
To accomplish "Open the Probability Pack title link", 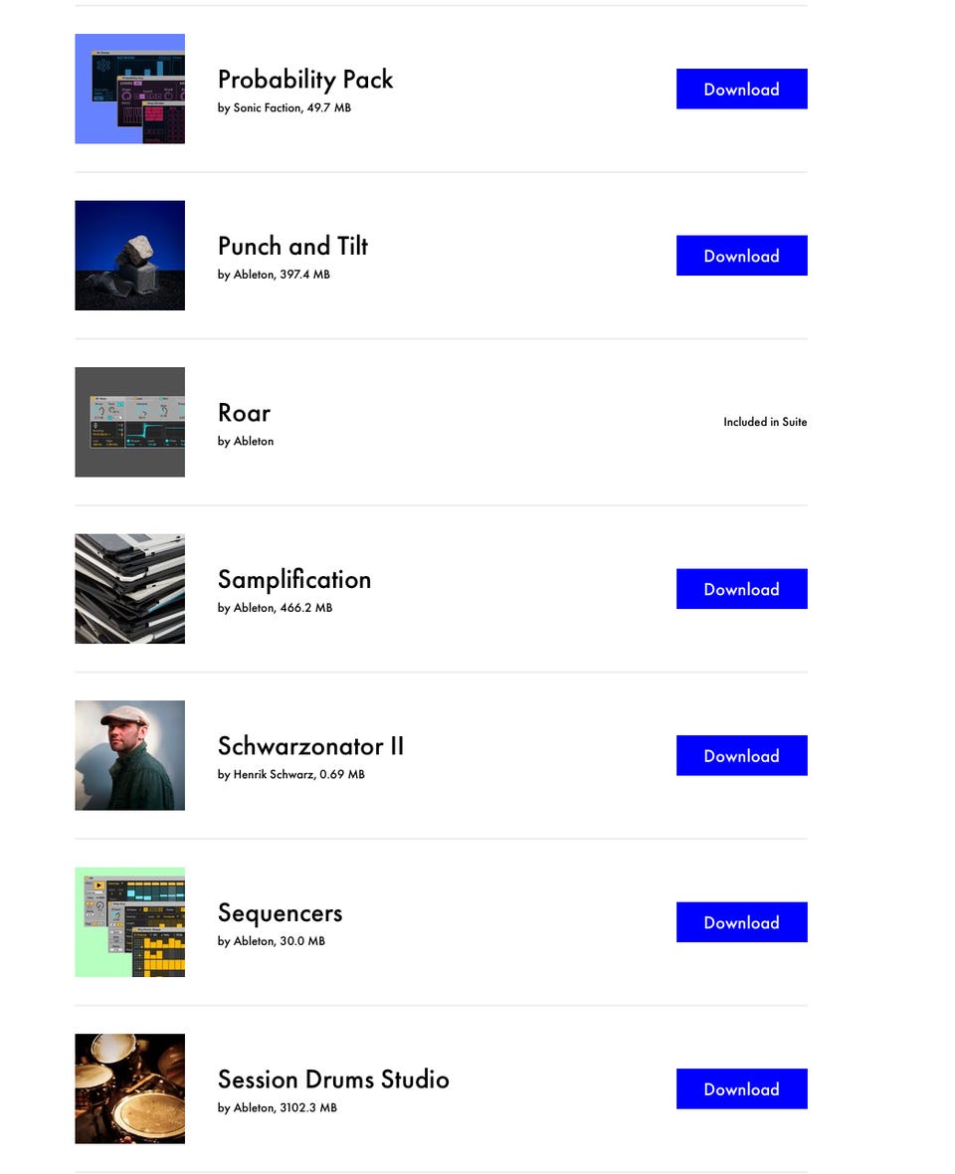I will click(x=304, y=80).
